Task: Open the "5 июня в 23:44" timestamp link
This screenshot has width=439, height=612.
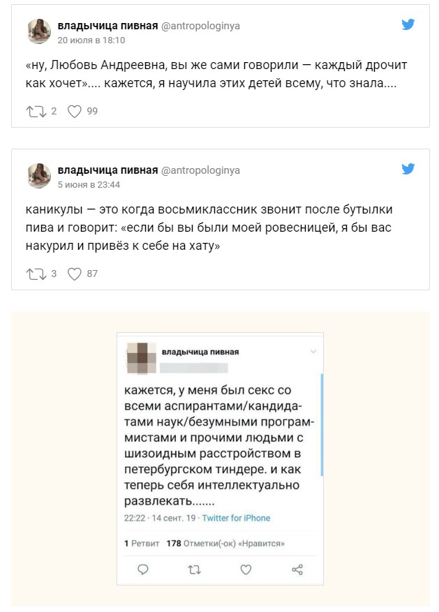Action: pyautogui.click(x=89, y=185)
